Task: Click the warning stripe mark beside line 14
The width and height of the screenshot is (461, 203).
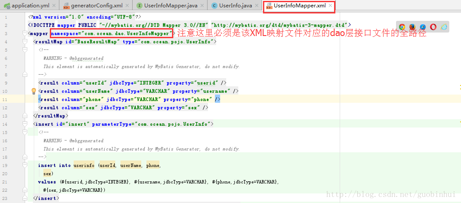Action: click(x=460, y=121)
